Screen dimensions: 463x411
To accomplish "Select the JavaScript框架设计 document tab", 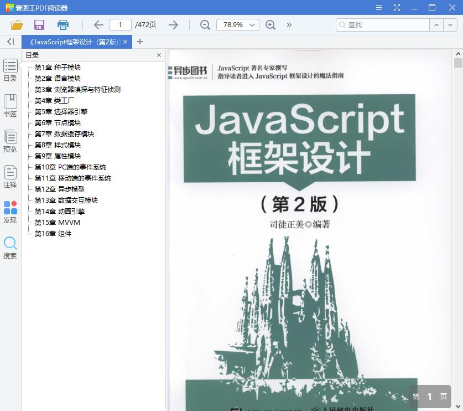I will pos(77,42).
